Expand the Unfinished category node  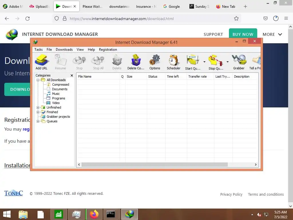coord(38,108)
